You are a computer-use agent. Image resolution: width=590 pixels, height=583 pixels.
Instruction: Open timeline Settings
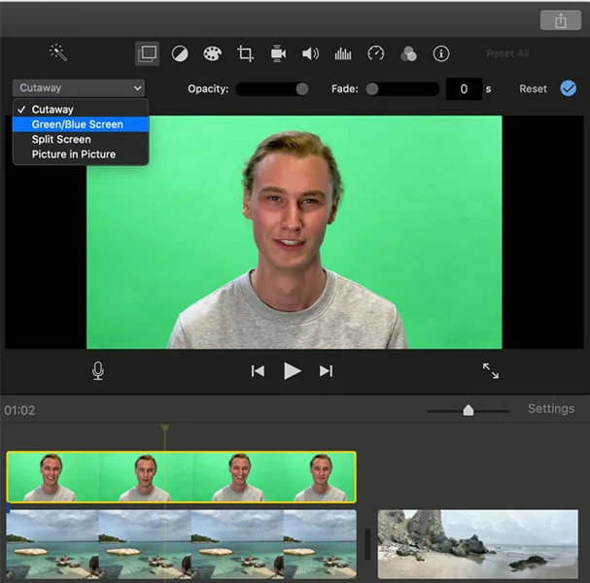[551, 408]
